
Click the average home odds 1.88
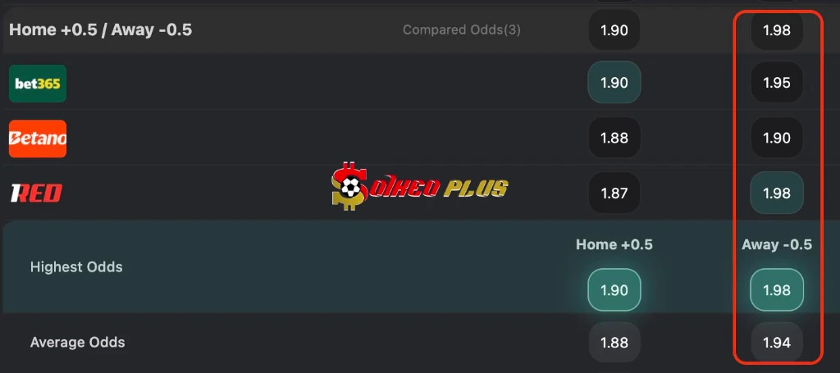tap(614, 343)
